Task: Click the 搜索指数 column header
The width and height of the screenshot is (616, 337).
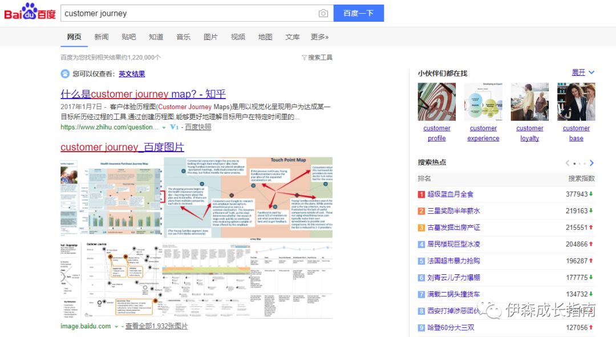Action: pyautogui.click(x=581, y=178)
